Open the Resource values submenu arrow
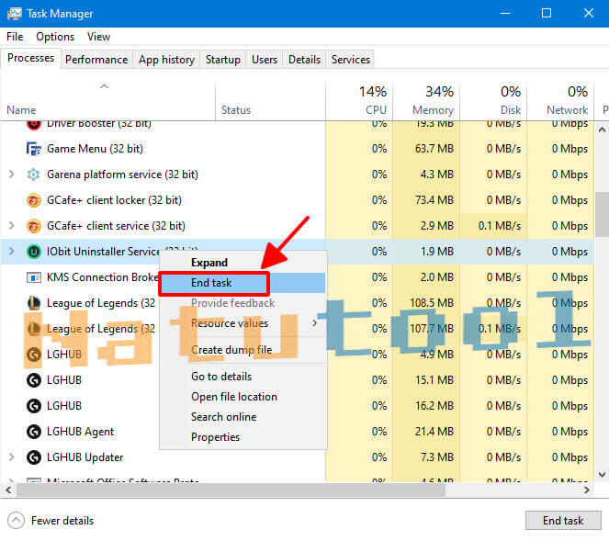The width and height of the screenshot is (609, 541). pos(314,322)
